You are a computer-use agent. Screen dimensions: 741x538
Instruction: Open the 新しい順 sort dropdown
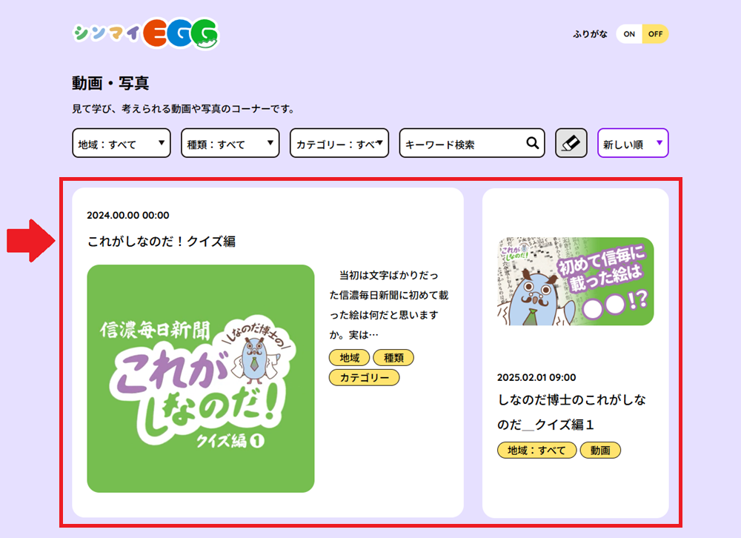[632, 144]
